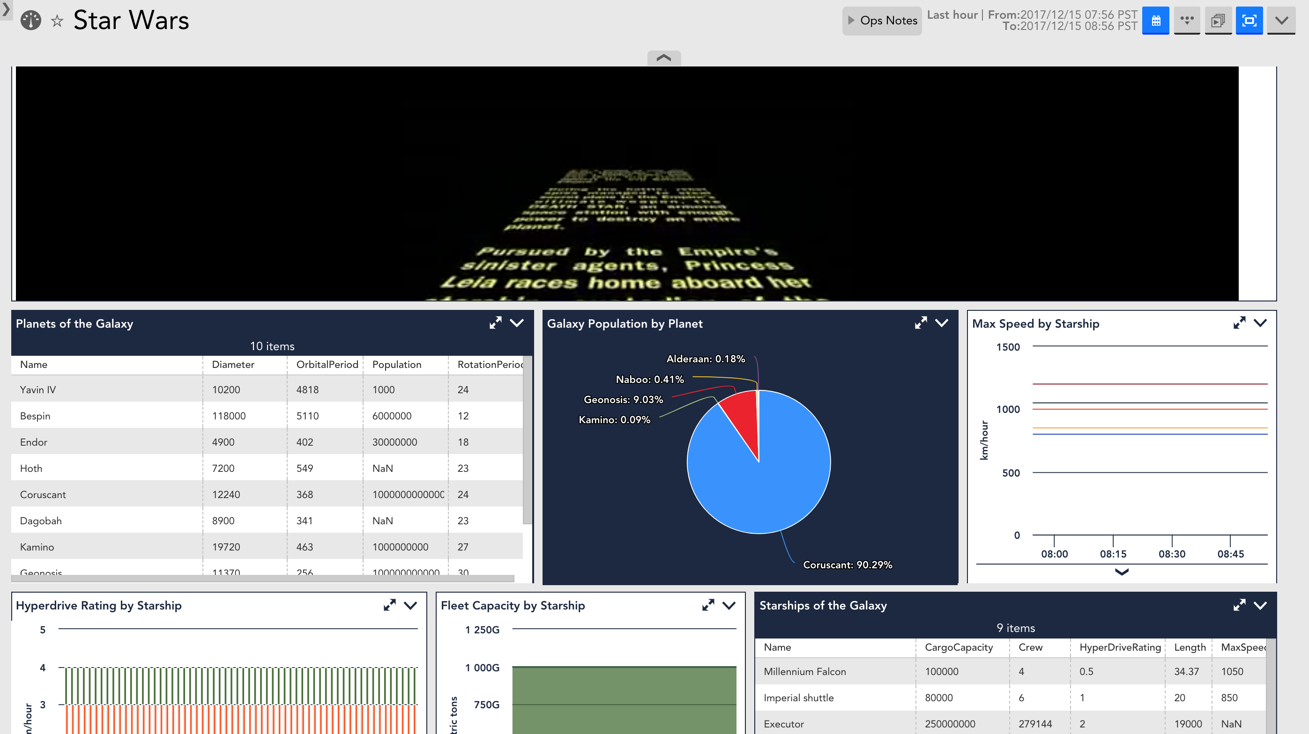Expand Planets of the Galaxy widget
This screenshot has height=734, width=1309.
[x=496, y=323]
